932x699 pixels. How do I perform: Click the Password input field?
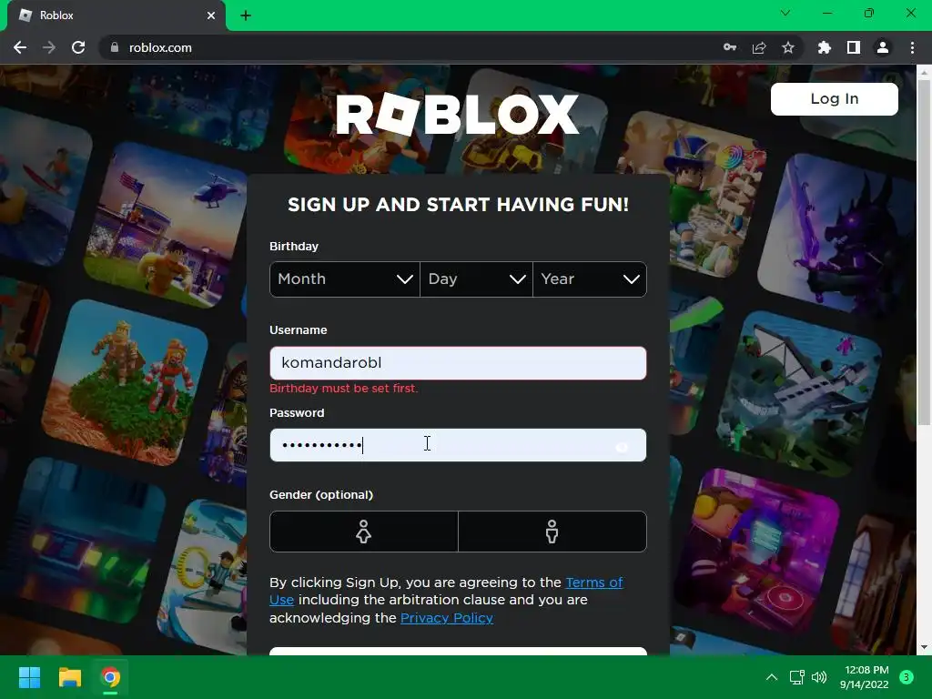[458, 444]
